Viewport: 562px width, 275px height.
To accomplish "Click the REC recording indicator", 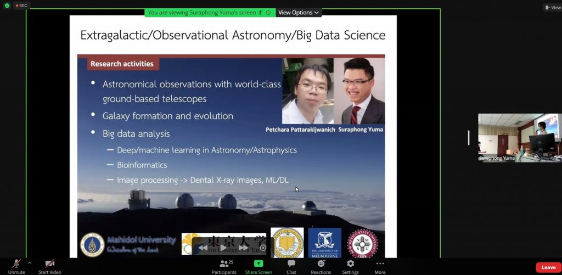I will pyautogui.click(x=21, y=5).
